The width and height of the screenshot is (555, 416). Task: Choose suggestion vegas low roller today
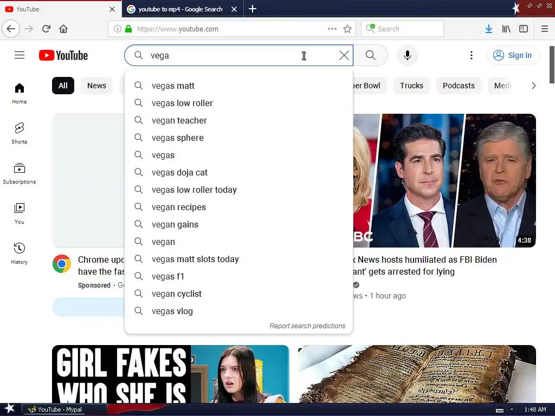point(239,190)
